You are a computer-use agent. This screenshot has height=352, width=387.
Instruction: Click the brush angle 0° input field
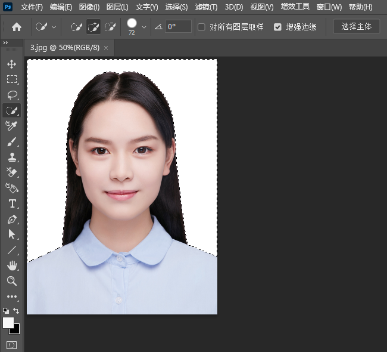tap(178, 27)
